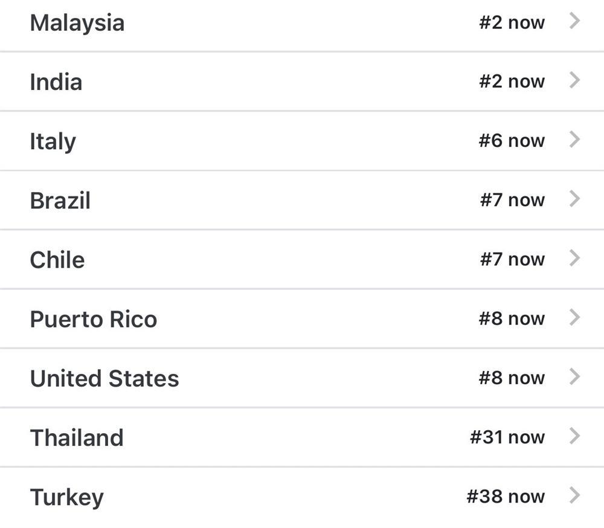Open United States details chevron
Viewport: 604px width, 528px height.
point(575,376)
